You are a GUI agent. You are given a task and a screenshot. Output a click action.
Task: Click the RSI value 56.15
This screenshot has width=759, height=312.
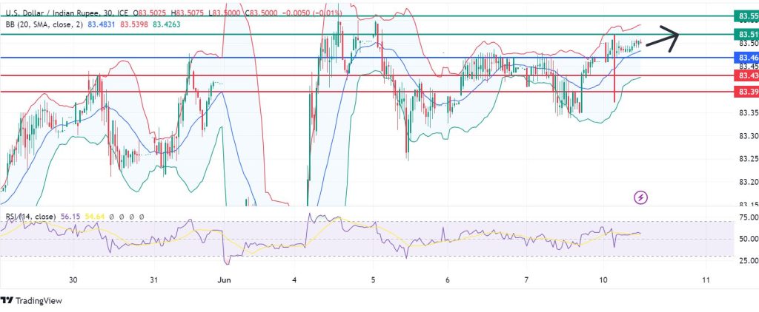(70, 217)
